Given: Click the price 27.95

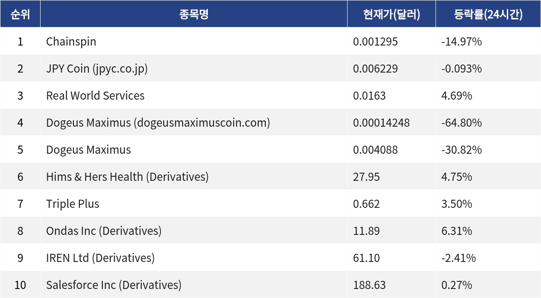Looking at the screenshot, I should 367,177.
